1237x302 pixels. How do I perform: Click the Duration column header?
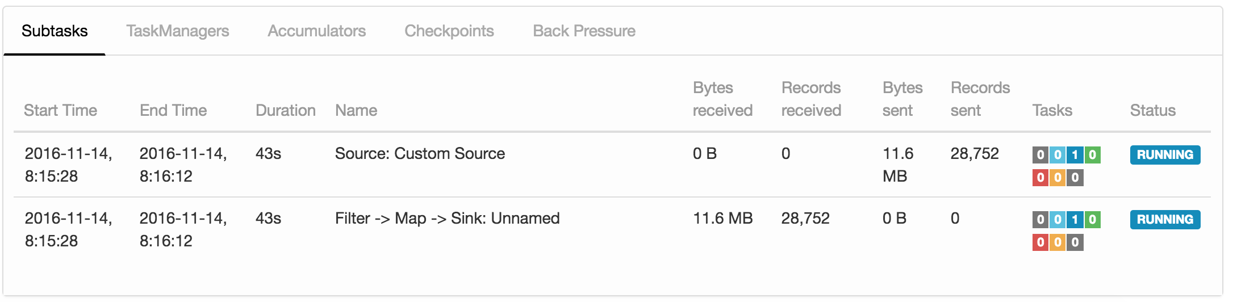click(285, 111)
